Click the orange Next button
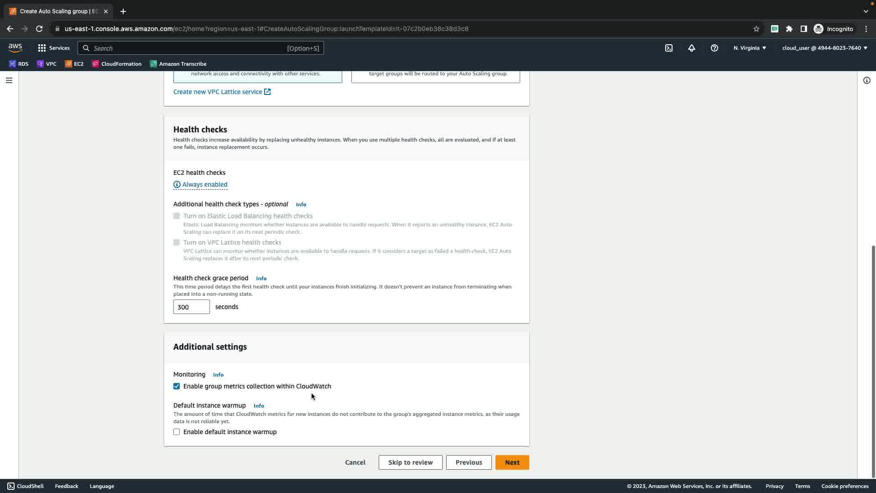Screen dimensions: 876x493 pos(512,462)
